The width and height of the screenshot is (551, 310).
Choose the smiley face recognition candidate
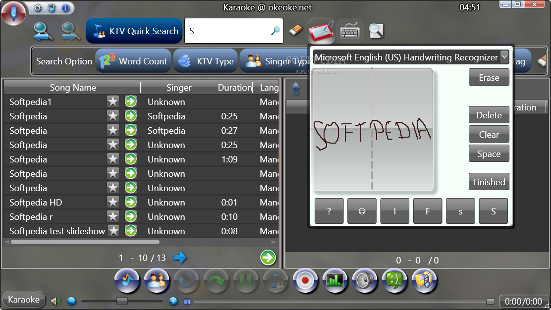click(362, 210)
